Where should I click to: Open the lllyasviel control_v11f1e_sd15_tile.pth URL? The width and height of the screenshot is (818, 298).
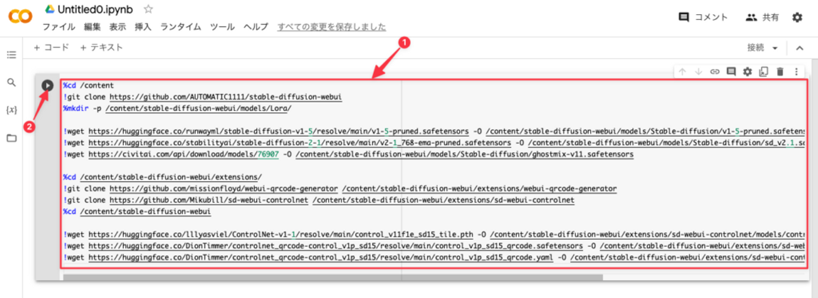[x=281, y=234]
